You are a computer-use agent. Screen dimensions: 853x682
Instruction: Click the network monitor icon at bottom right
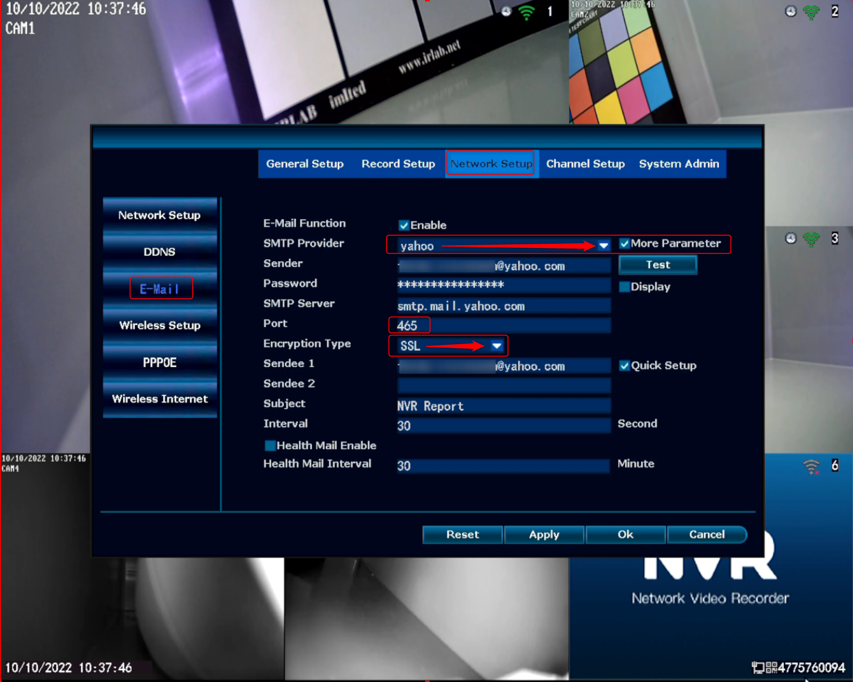tap(758, 668)
